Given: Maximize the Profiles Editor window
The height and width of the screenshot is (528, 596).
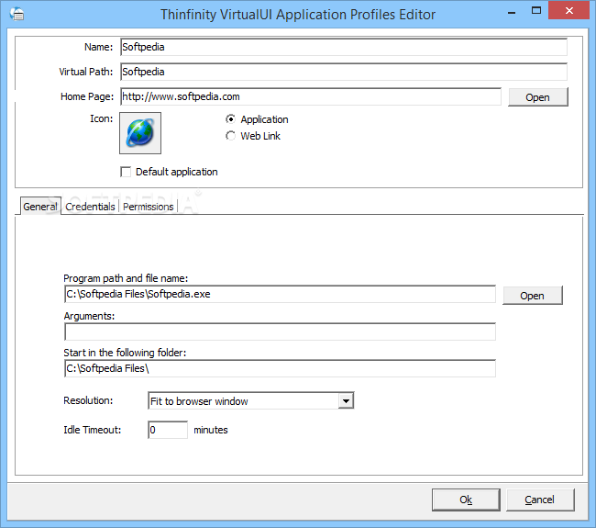Looking at the screenshot, I should pyautogui.click(x=536, y=11).
